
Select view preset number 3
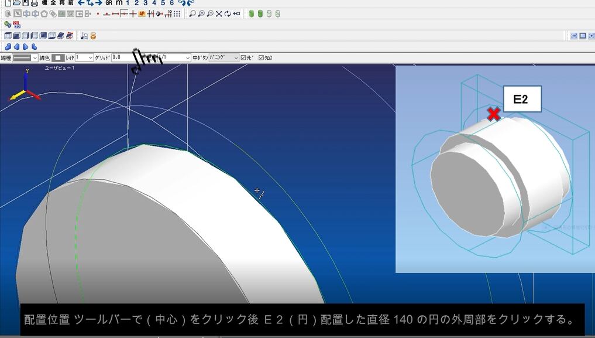tap(145, 3)
